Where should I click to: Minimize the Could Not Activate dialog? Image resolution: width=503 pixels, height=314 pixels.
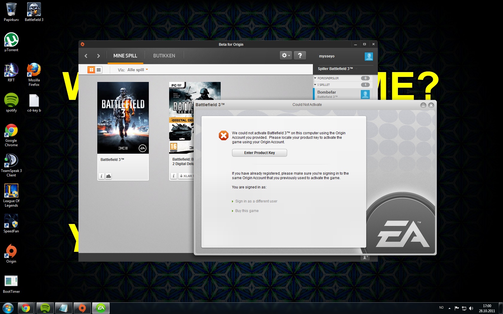pos(423,105)
